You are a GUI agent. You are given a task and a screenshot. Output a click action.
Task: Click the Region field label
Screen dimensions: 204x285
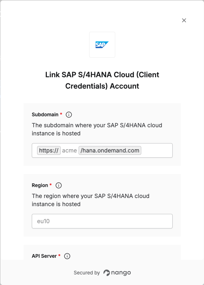pos(40,185)
